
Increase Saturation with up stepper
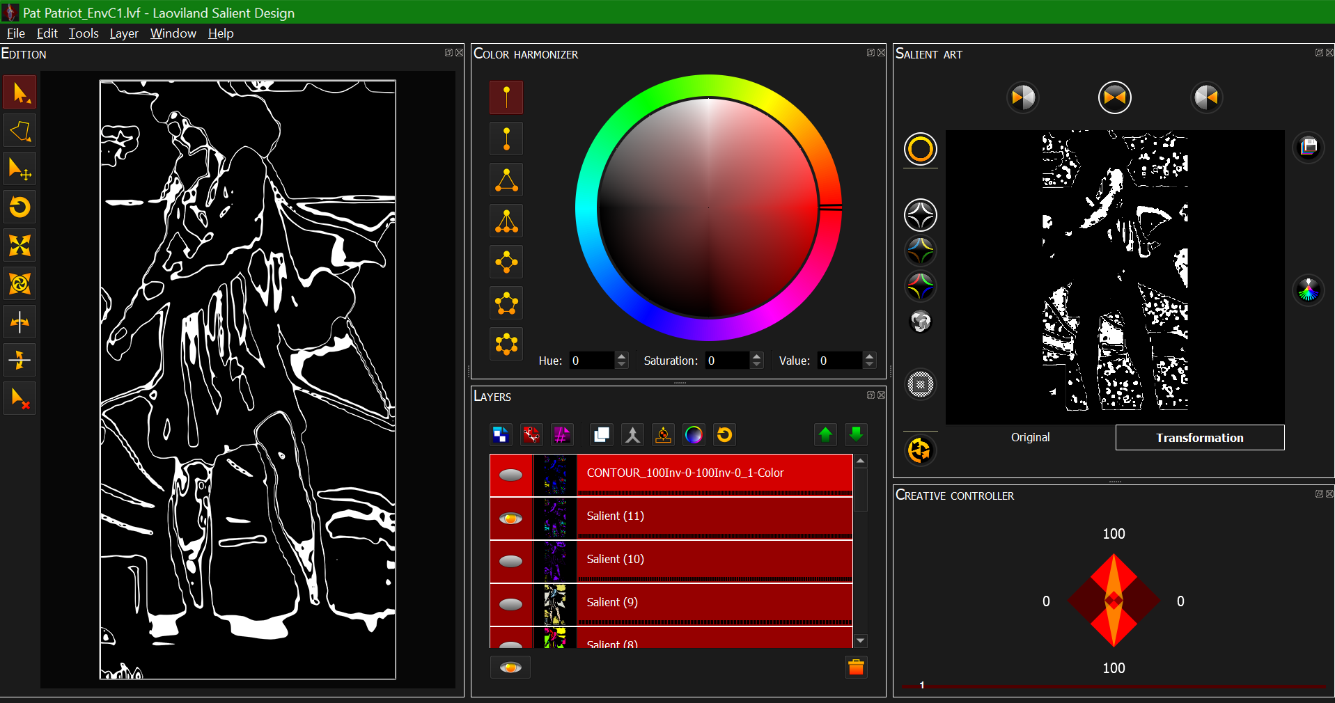(757, 356)
